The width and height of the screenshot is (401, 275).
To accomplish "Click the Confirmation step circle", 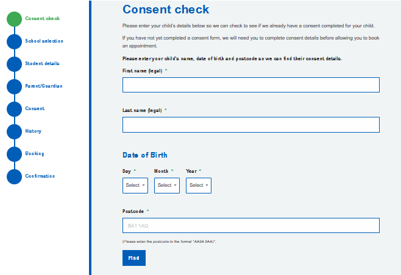I will pyautogui.click(x=14, y=176).
